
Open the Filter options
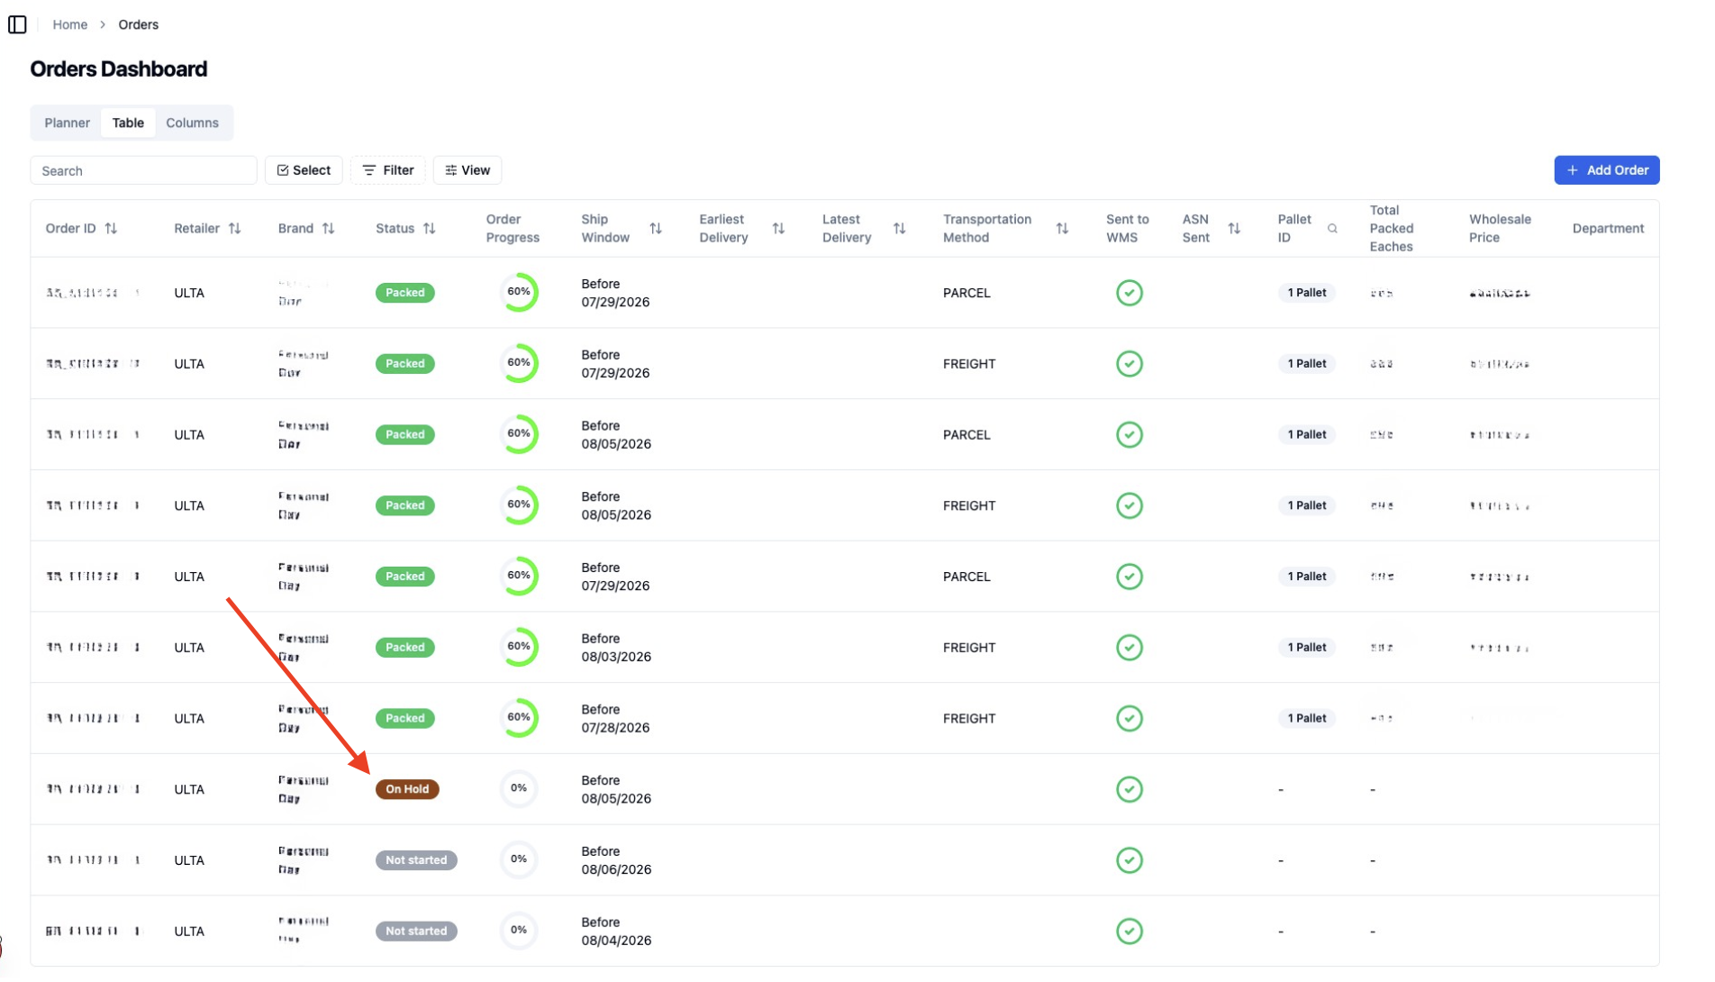coord(388,170)
